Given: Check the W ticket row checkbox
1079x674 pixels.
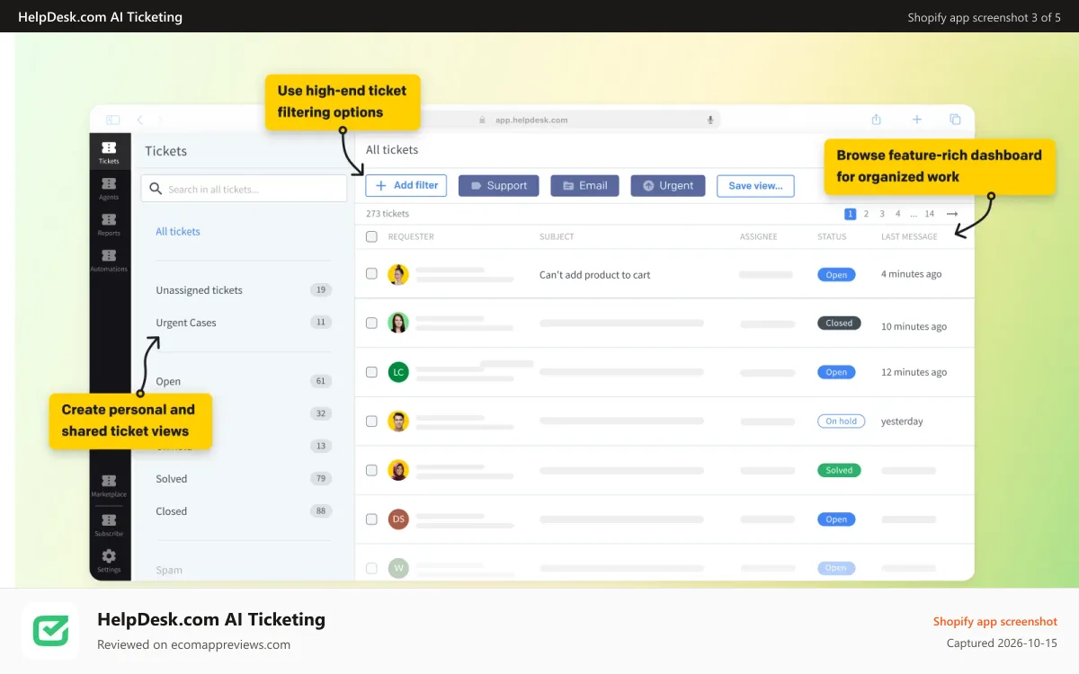Looking at the screenshot, I should [371, 568].
